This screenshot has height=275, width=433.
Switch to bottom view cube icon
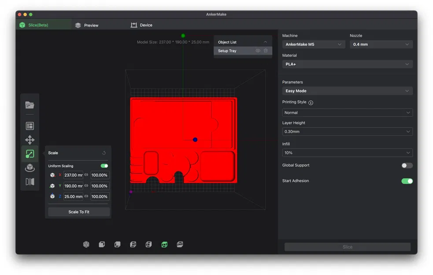point(180,244)
